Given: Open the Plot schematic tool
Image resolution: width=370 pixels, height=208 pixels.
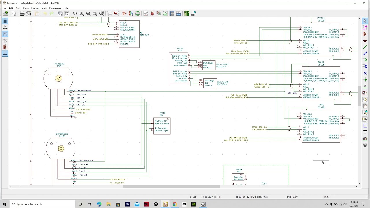Looking at the screenshot, I should pyautogui.click(x=29, y=13).
